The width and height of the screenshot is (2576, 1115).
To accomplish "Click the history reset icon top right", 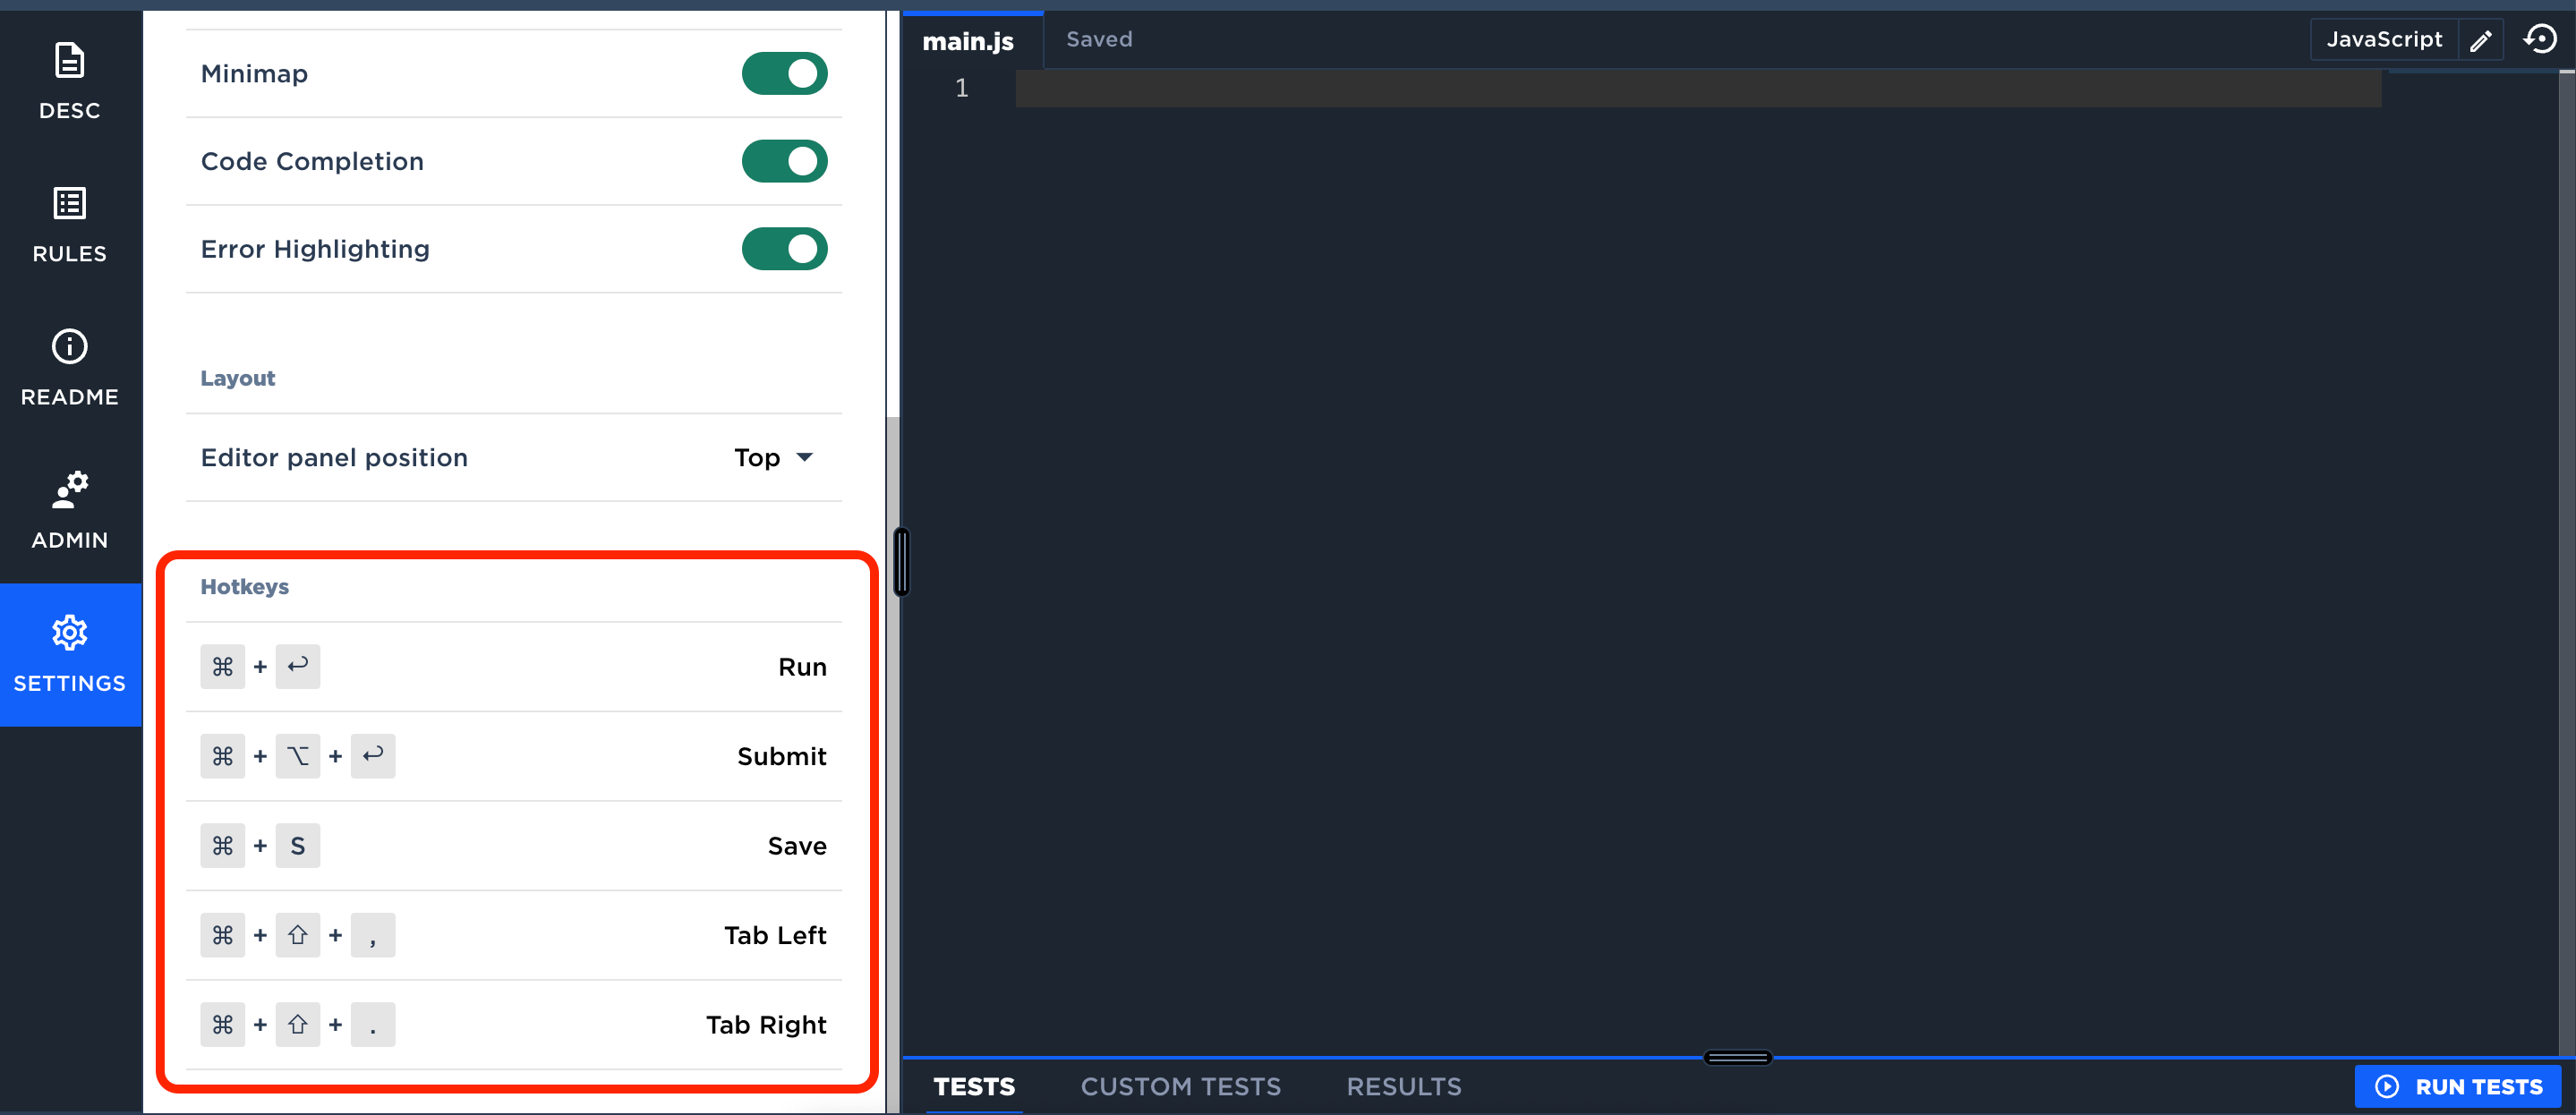I will pyautogui.click(x=2541, y=39).
